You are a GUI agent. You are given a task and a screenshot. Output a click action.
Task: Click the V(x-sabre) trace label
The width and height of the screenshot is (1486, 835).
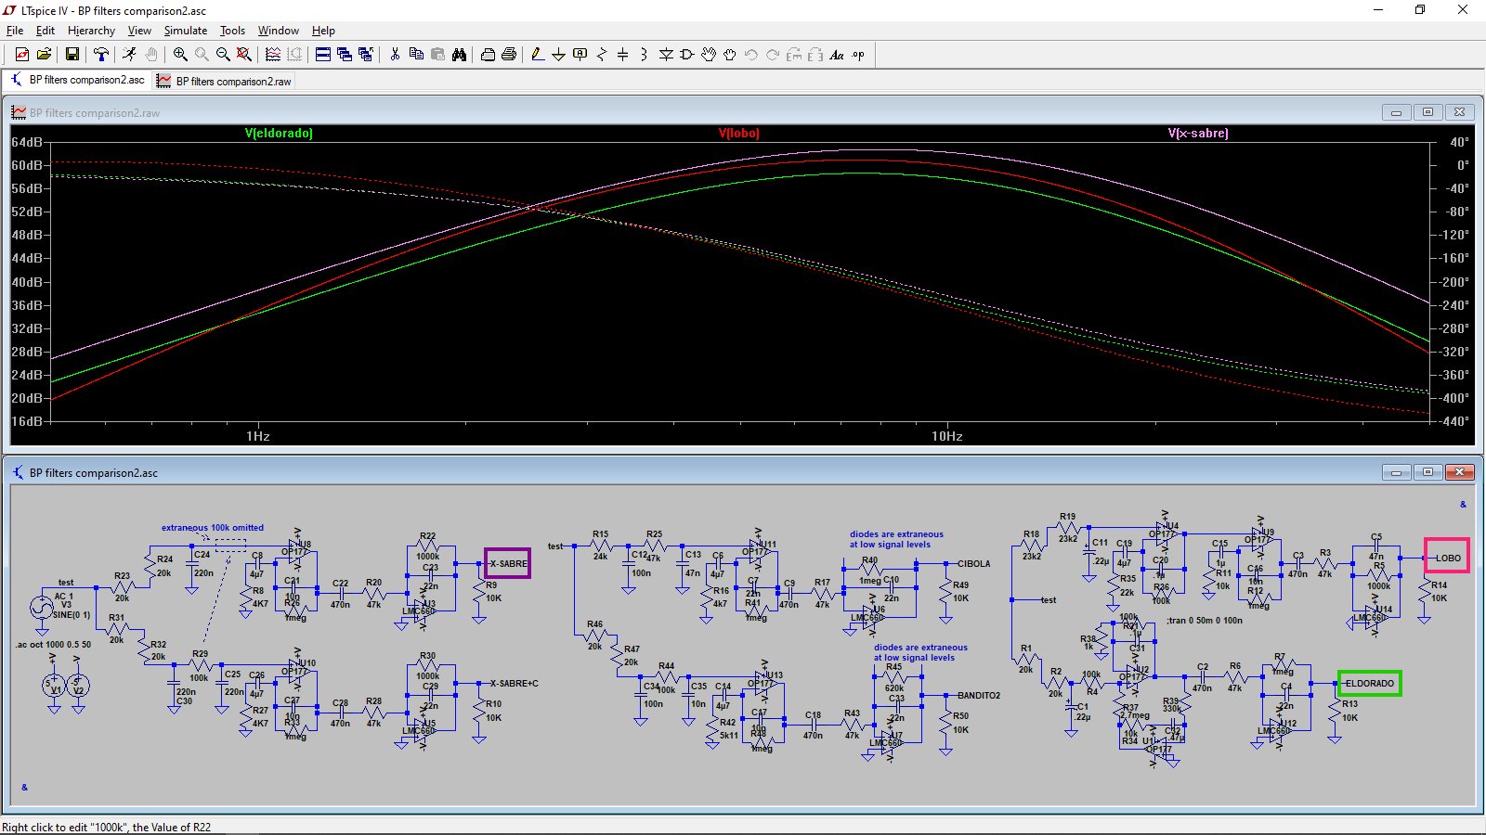1198,134
